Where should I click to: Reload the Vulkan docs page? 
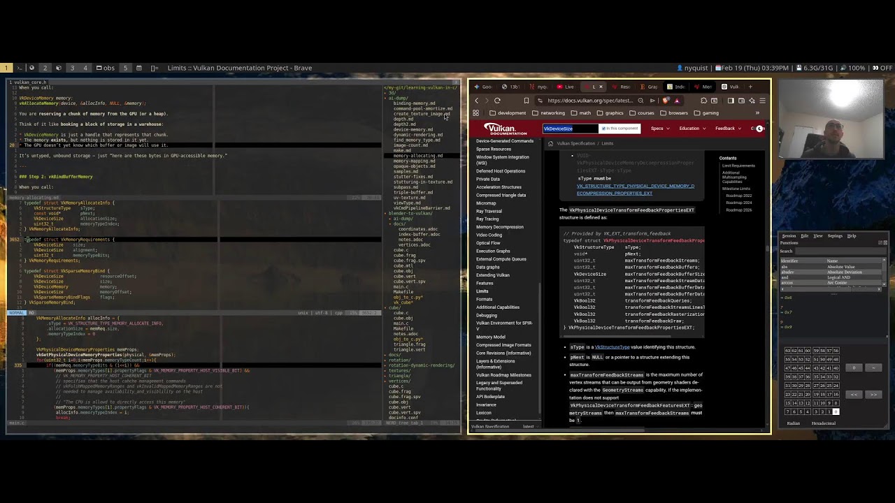point(497,101)
